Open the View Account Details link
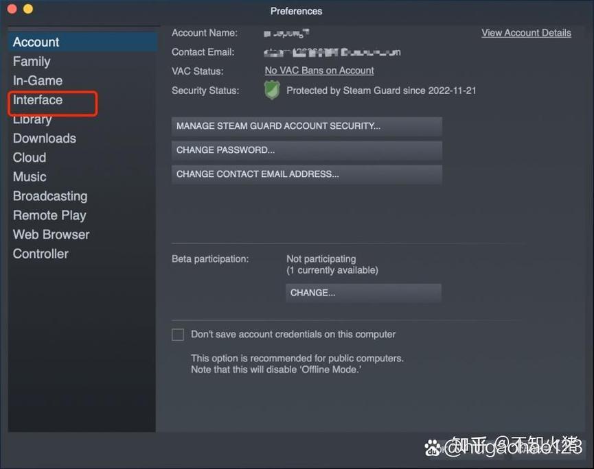 click(x=526, y=33)
